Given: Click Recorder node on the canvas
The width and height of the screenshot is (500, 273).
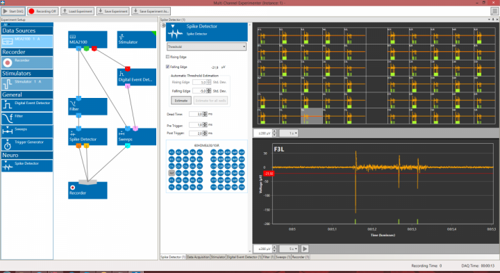Looking at the screenshot, I should pos(87,190).
